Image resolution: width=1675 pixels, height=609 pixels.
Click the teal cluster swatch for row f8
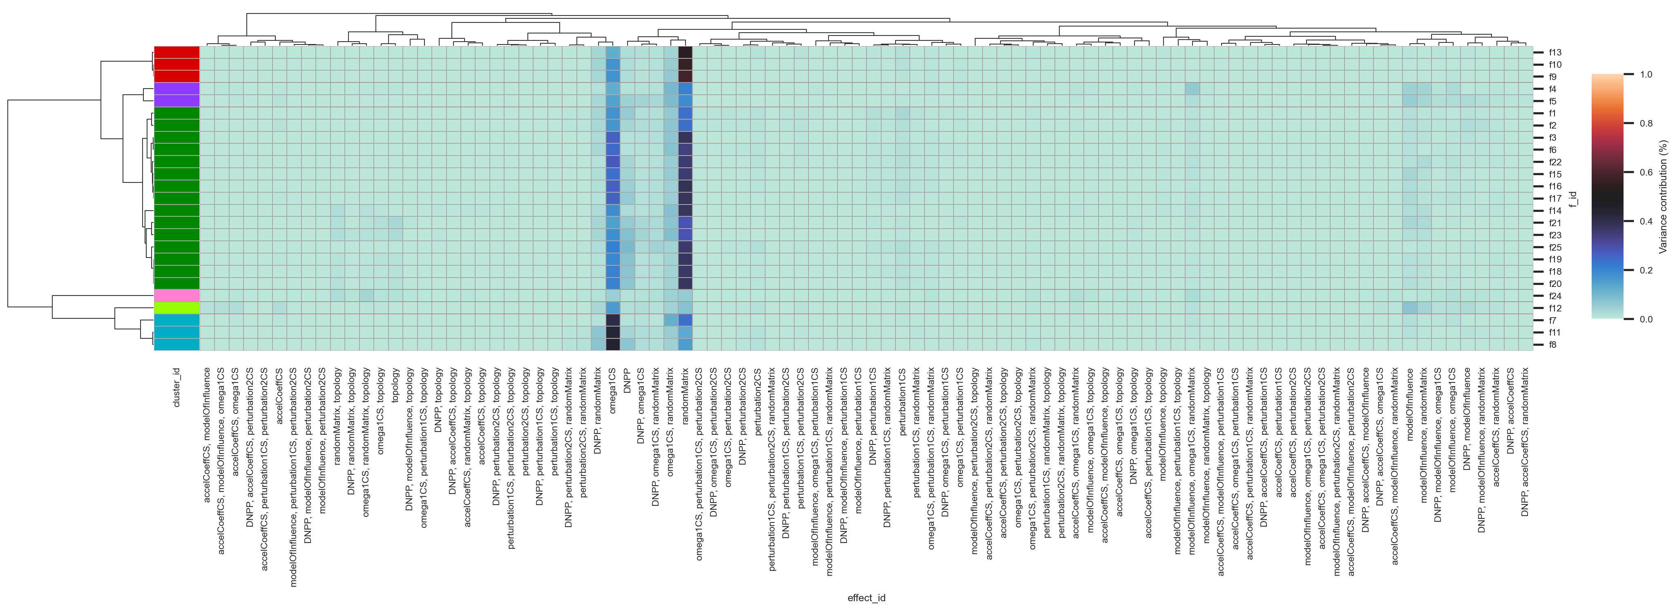(176, 345)
